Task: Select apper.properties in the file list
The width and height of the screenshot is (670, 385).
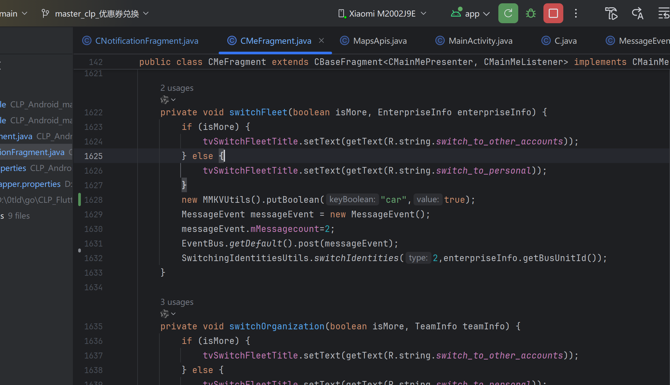Action: point(36,184)
